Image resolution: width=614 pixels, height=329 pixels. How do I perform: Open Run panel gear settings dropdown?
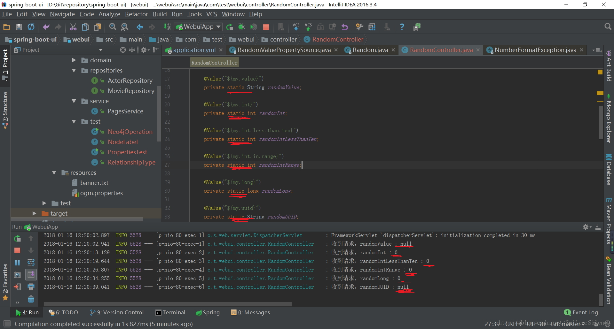pos(587,227)
